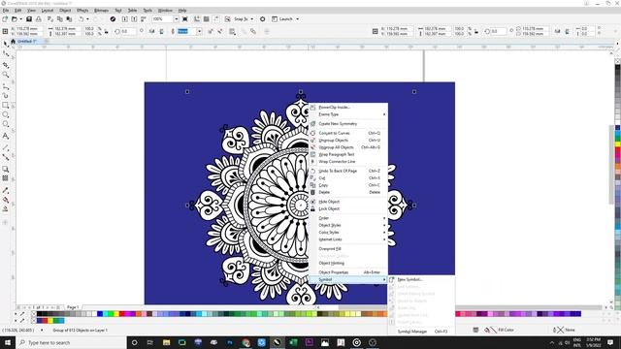The height and width of the screenshot is (349, 621).
Task: Open the Object menu
Action: (65, 11)
